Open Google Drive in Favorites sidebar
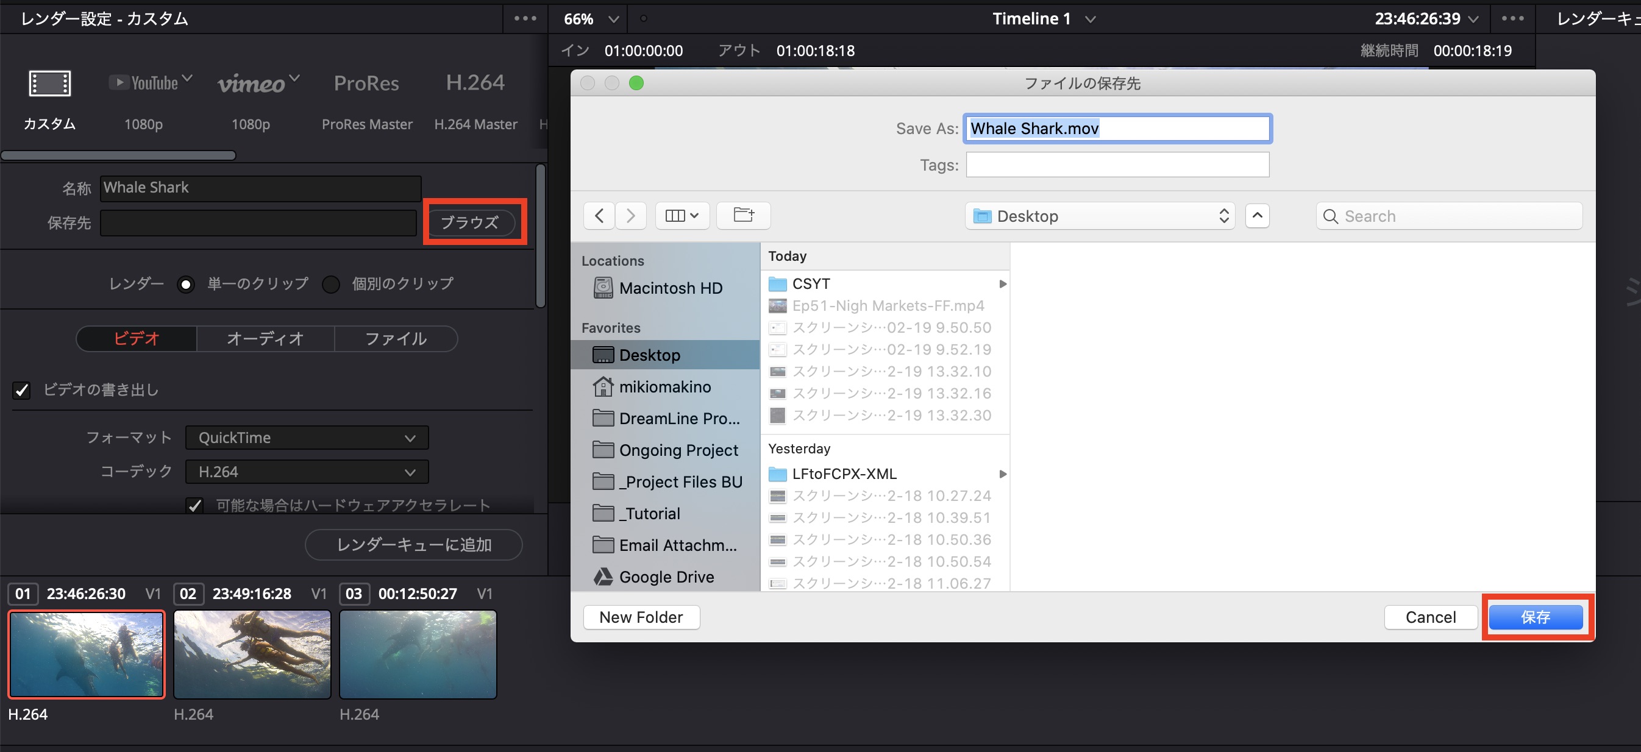Screen dimensions: 1641x752 666,576
